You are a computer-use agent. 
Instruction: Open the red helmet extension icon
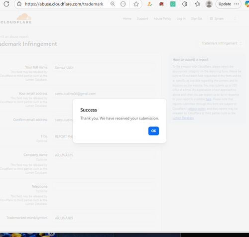click(x=161, y=4)
